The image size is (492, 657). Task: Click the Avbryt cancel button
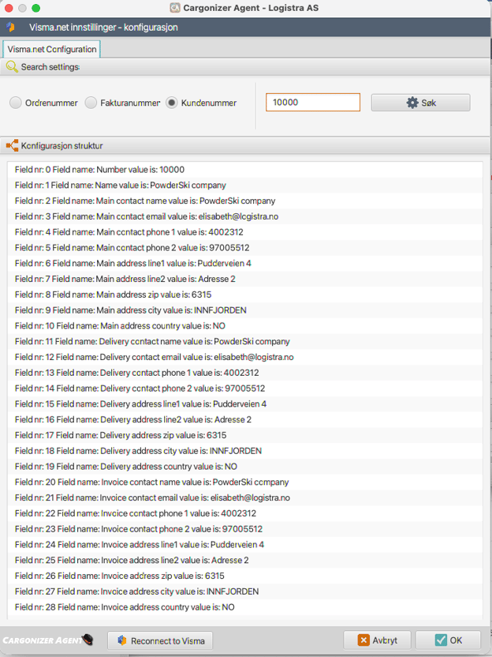tap(378, 640)
